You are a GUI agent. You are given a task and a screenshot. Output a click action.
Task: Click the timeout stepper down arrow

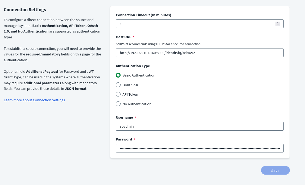click(278, 25)
